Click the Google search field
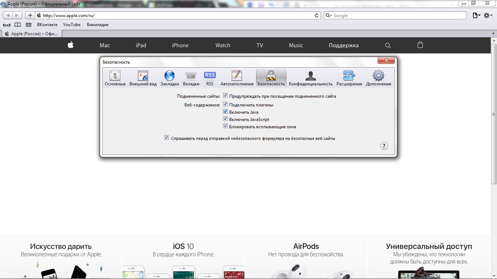Viewport: 497px width, 279px height. click(395, 15)
